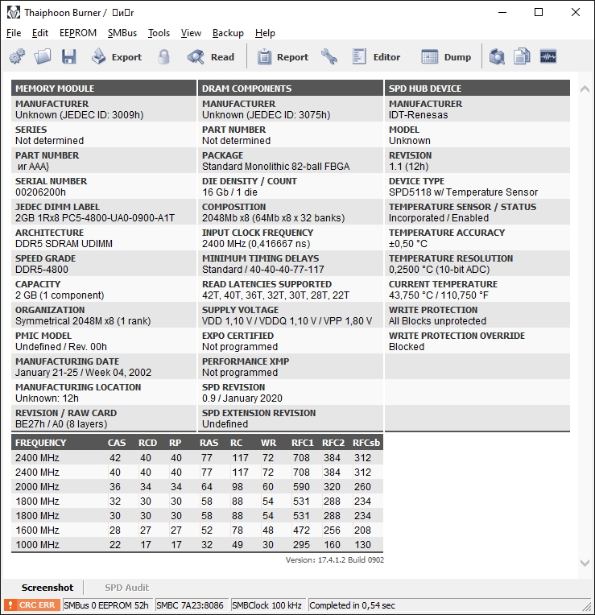Open the View menu

pos(191,33)
